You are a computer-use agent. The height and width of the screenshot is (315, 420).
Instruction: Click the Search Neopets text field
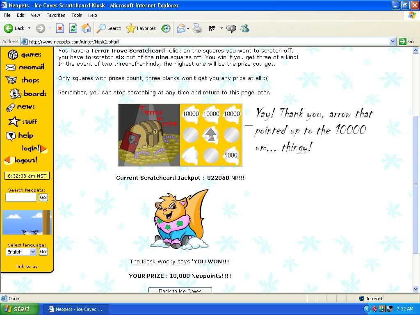(21, 197)
